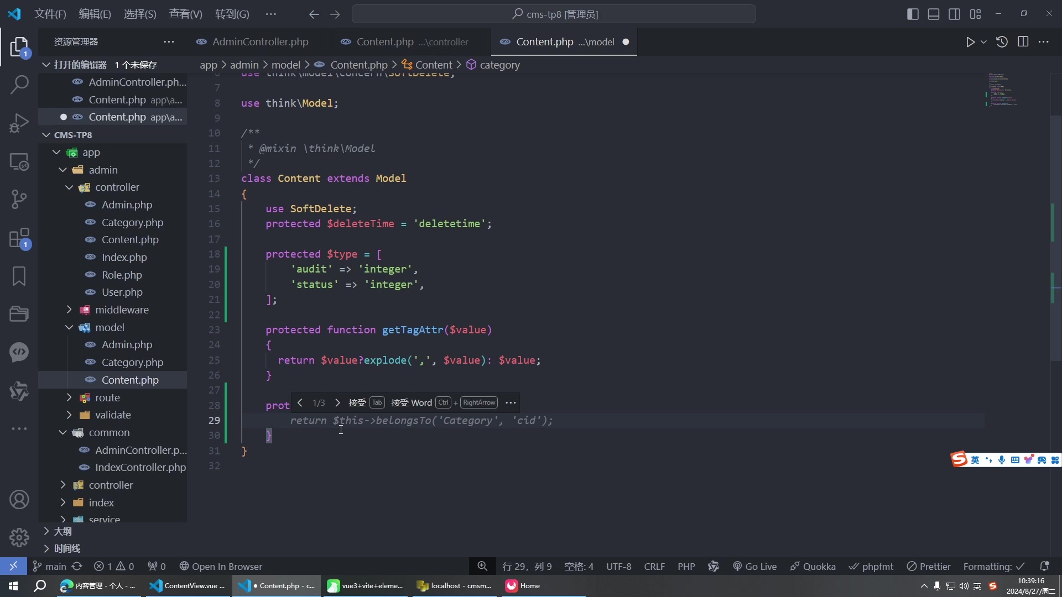
Task: Open the Source Control view
Action: pyautogui.click(x=19, y=199)
